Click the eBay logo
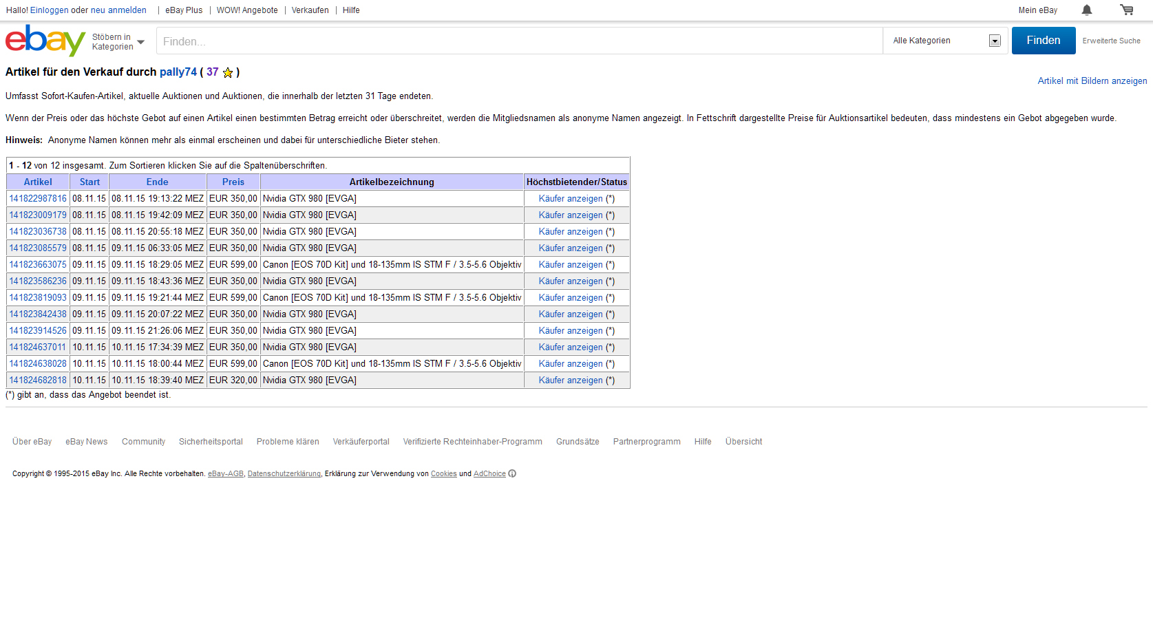The height and width of the screenshot is (622, 1153). click(x=45, y=41)
